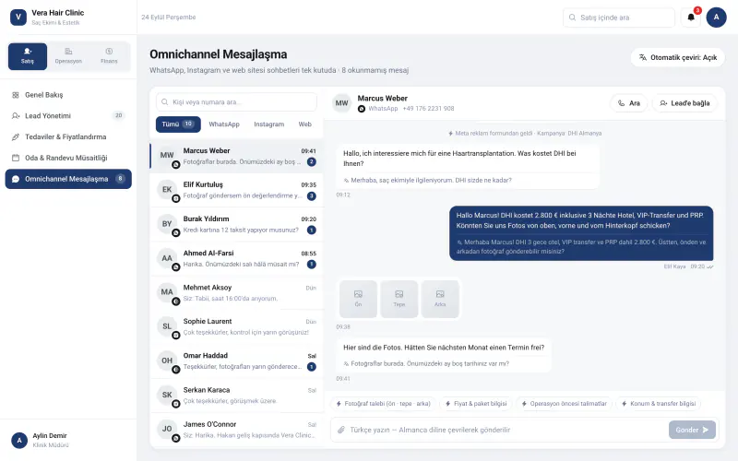Filter conversations by WhatsApp
Image resolution: width=738 pixels, height=461 pixels.
[x=224, y=124]
